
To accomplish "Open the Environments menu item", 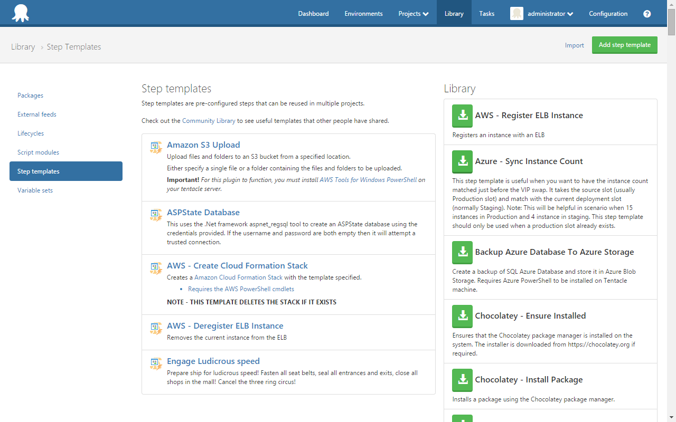I will point(363,14).
